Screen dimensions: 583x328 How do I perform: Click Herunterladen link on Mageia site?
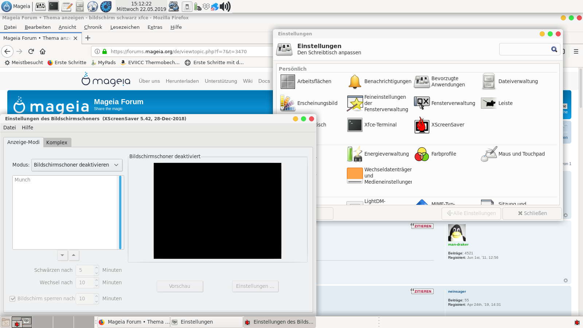182,81
